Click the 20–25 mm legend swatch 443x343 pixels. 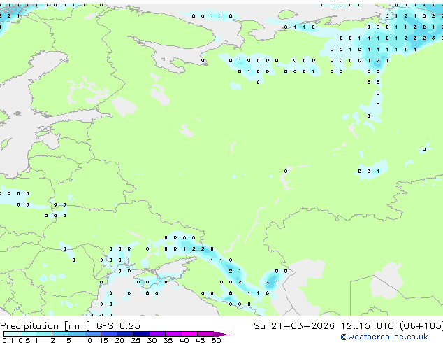pyautogui.click(x=125, y=334)
